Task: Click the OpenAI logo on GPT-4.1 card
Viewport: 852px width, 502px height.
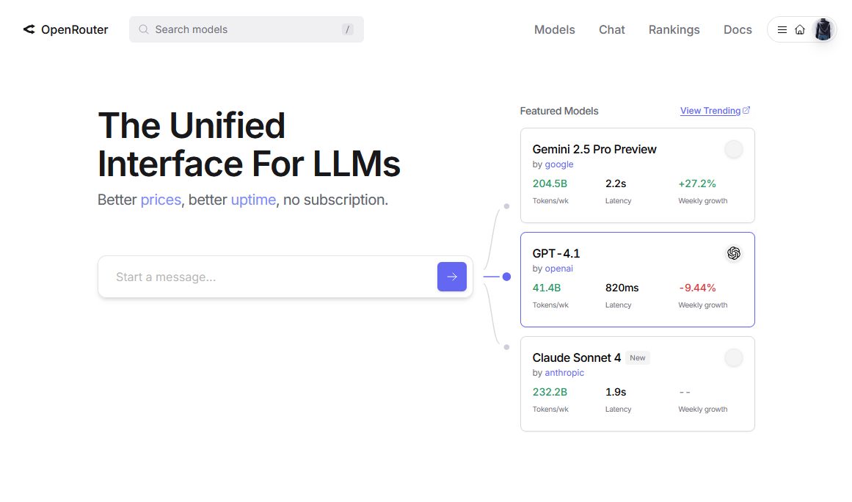Action: point(734,253)
